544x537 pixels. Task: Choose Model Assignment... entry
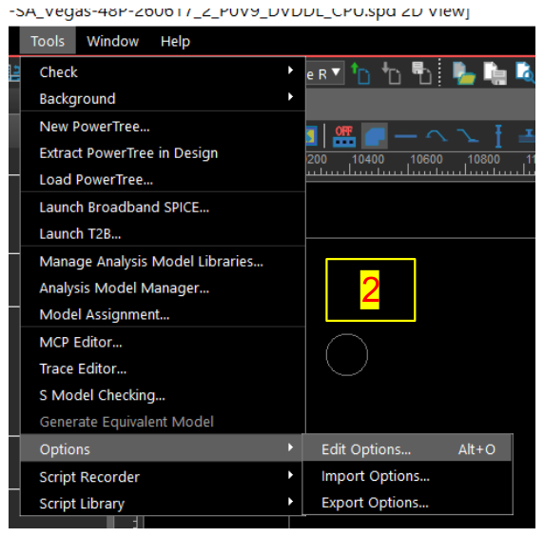click(x=163, y=314)
